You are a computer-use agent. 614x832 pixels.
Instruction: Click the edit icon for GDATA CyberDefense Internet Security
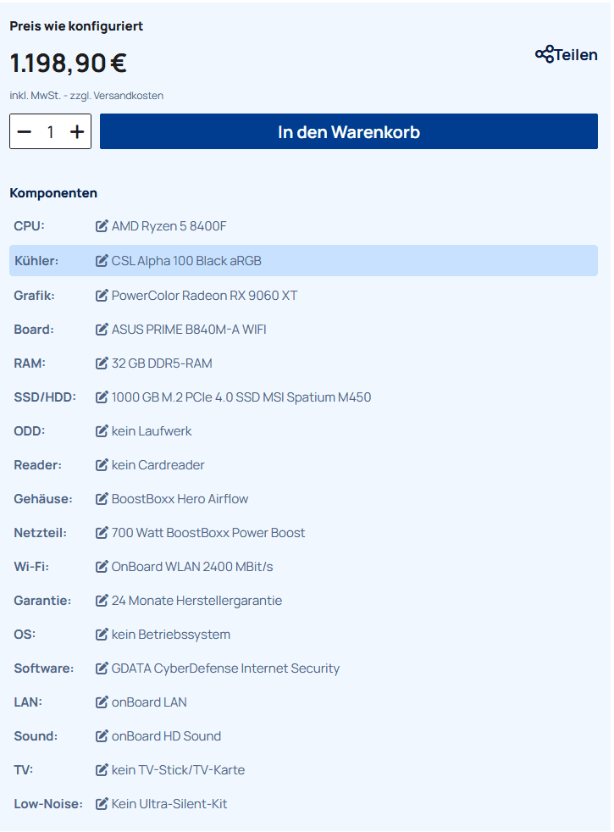[x=102, y=668]
